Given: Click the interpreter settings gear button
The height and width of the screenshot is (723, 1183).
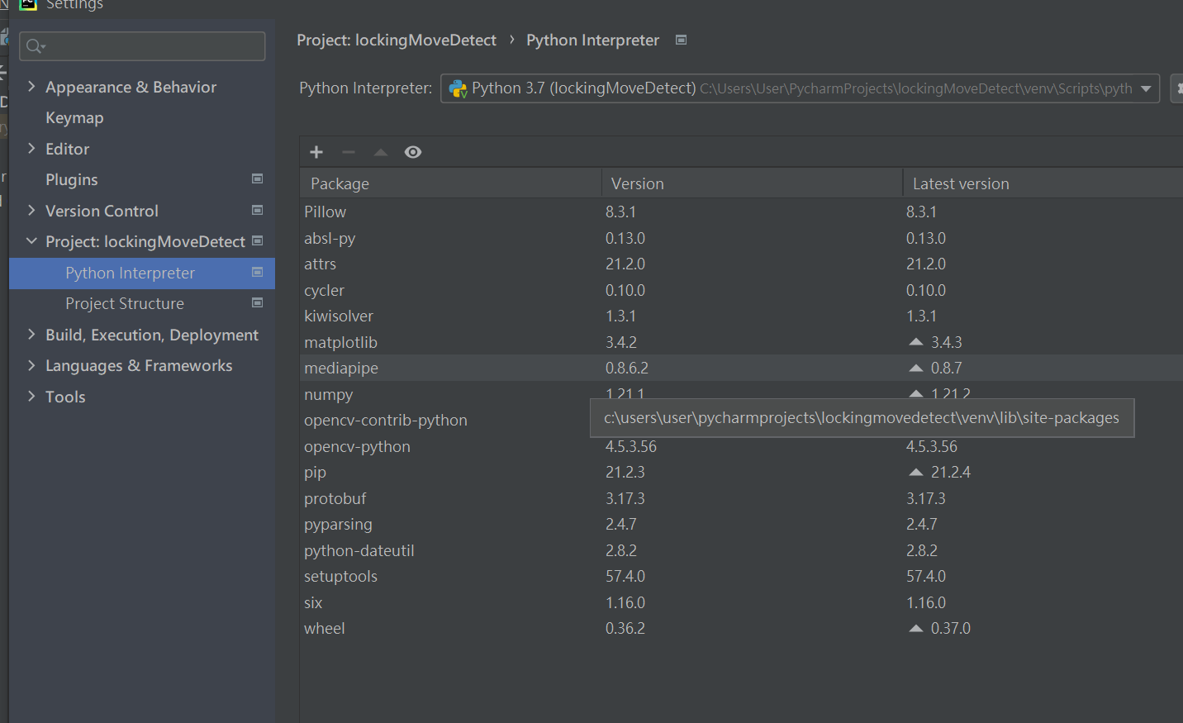Looking at the screenshot, I should pyautogui.click(x=1178, y=88).
